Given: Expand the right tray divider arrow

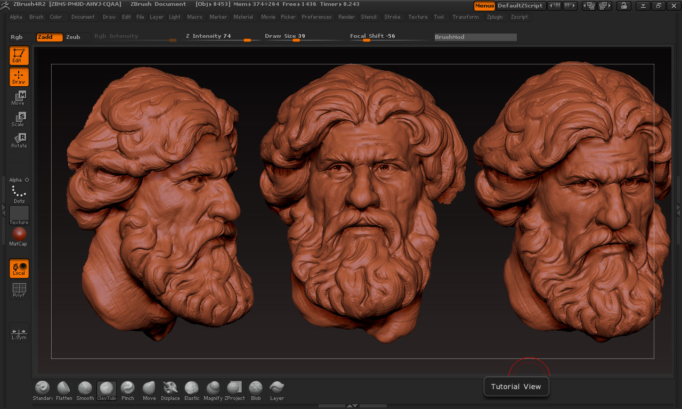Looking at the screenshot, I should [678, 208].
